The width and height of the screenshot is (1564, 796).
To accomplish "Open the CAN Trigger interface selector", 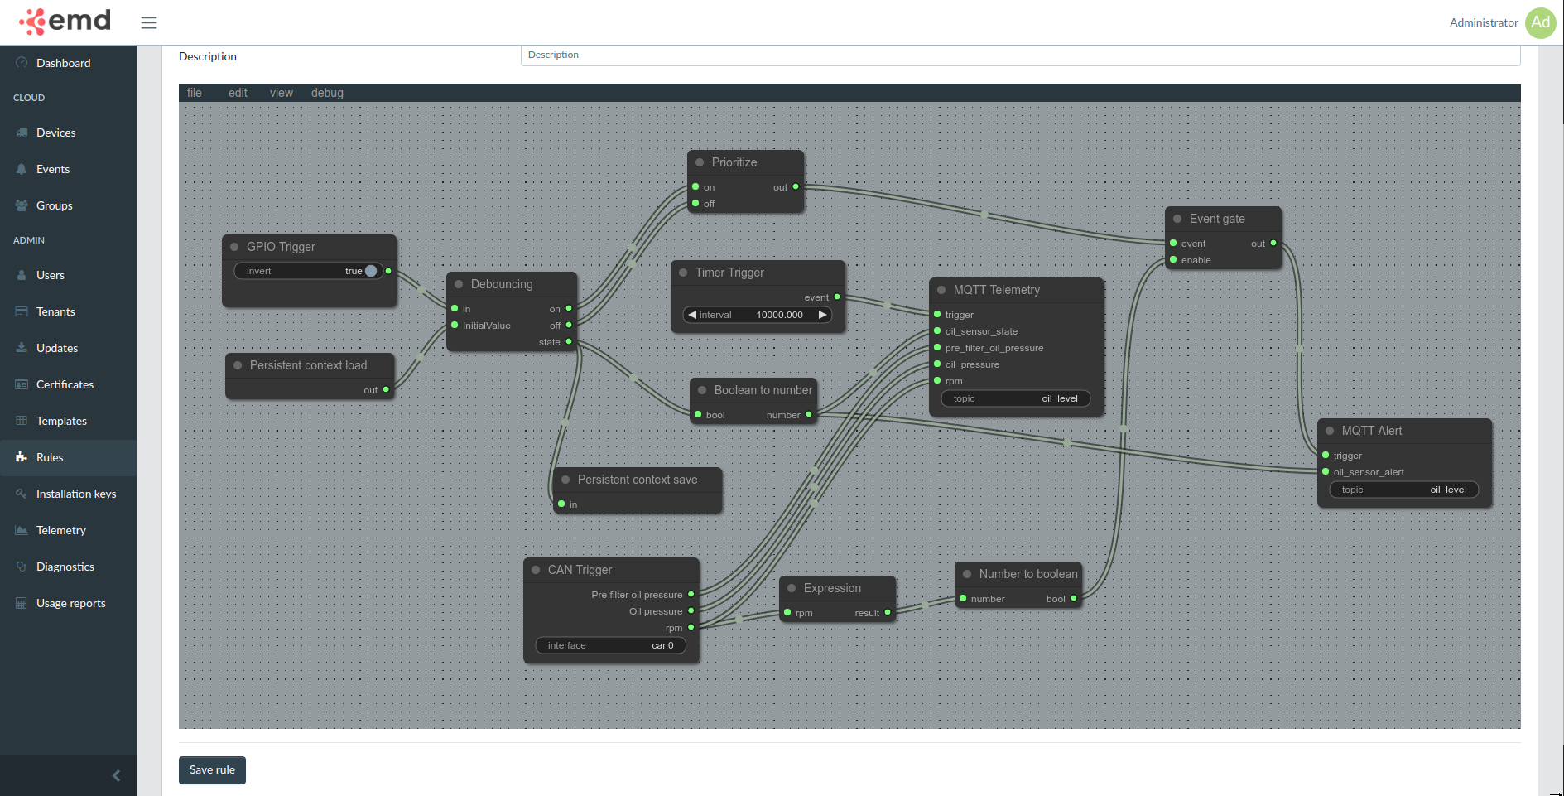I will click(x=611, y=645).
